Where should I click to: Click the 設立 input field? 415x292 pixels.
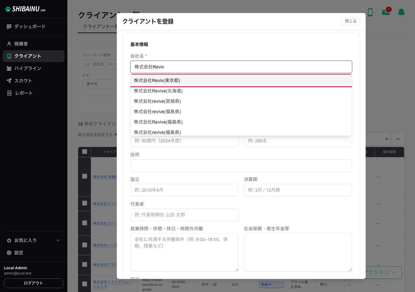point(184,190)
